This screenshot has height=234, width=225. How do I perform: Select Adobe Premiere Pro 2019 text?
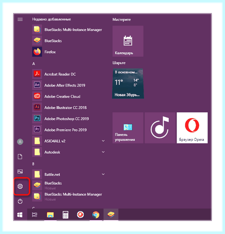[x=65, y=130]
